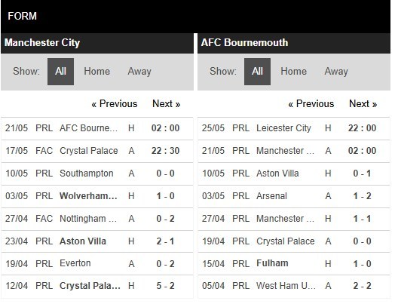
Task: Select All filter under Manchester City
Action: tap(60, 72)
